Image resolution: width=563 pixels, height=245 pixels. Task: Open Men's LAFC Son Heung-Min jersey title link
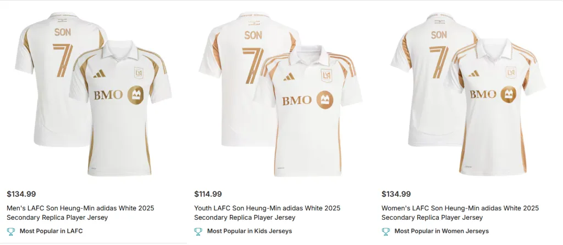pyautogui.click(x=80, y=213)
